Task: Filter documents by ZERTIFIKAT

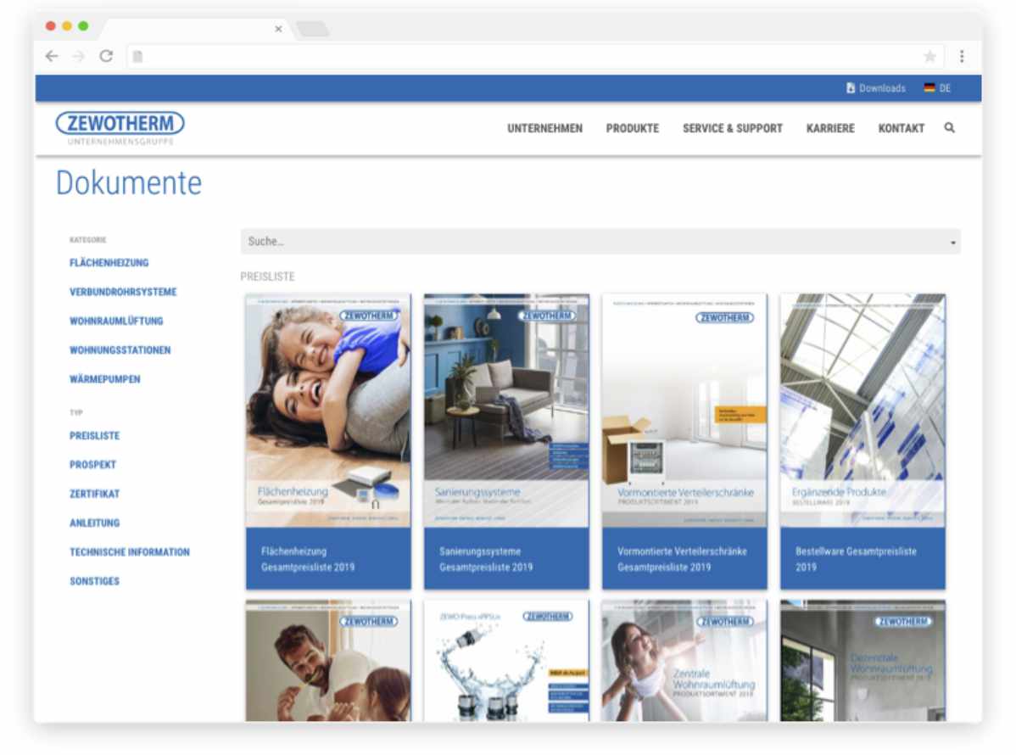Action: point(94,494)
